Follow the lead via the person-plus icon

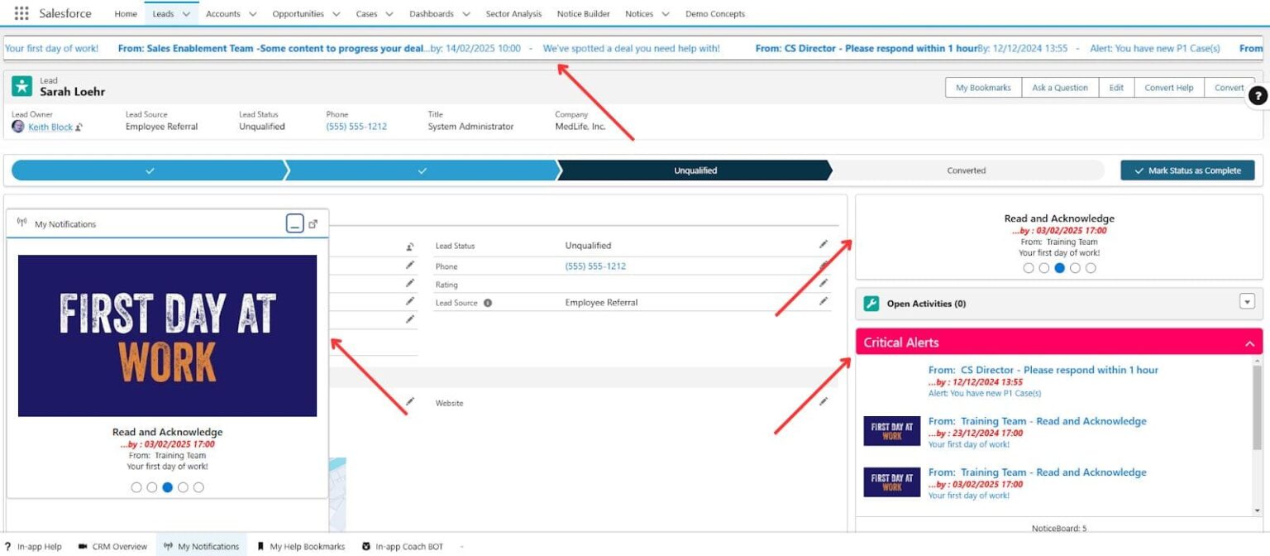409,246
